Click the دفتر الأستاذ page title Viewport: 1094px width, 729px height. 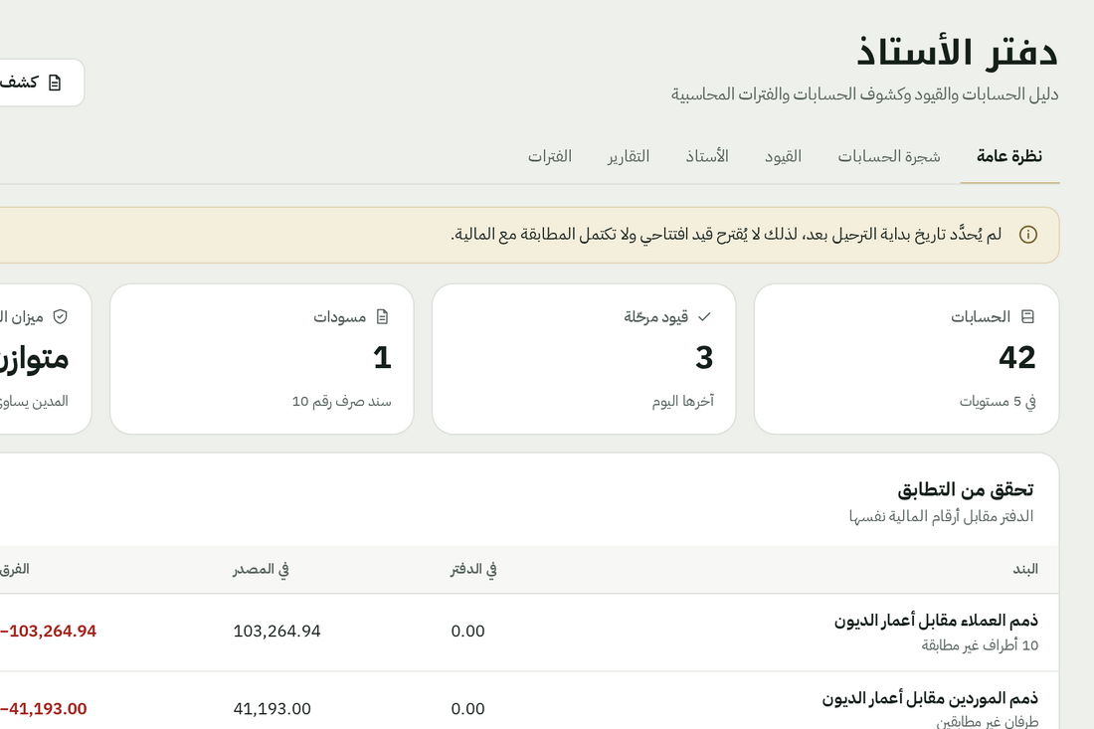957,53
